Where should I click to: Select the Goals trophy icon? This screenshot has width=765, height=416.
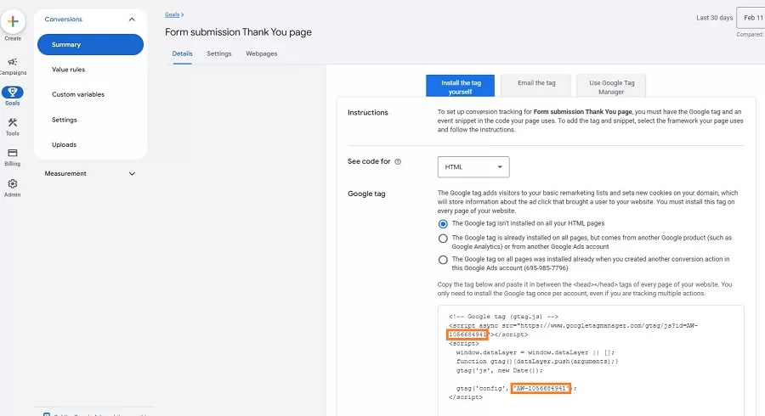coord(13,92)
